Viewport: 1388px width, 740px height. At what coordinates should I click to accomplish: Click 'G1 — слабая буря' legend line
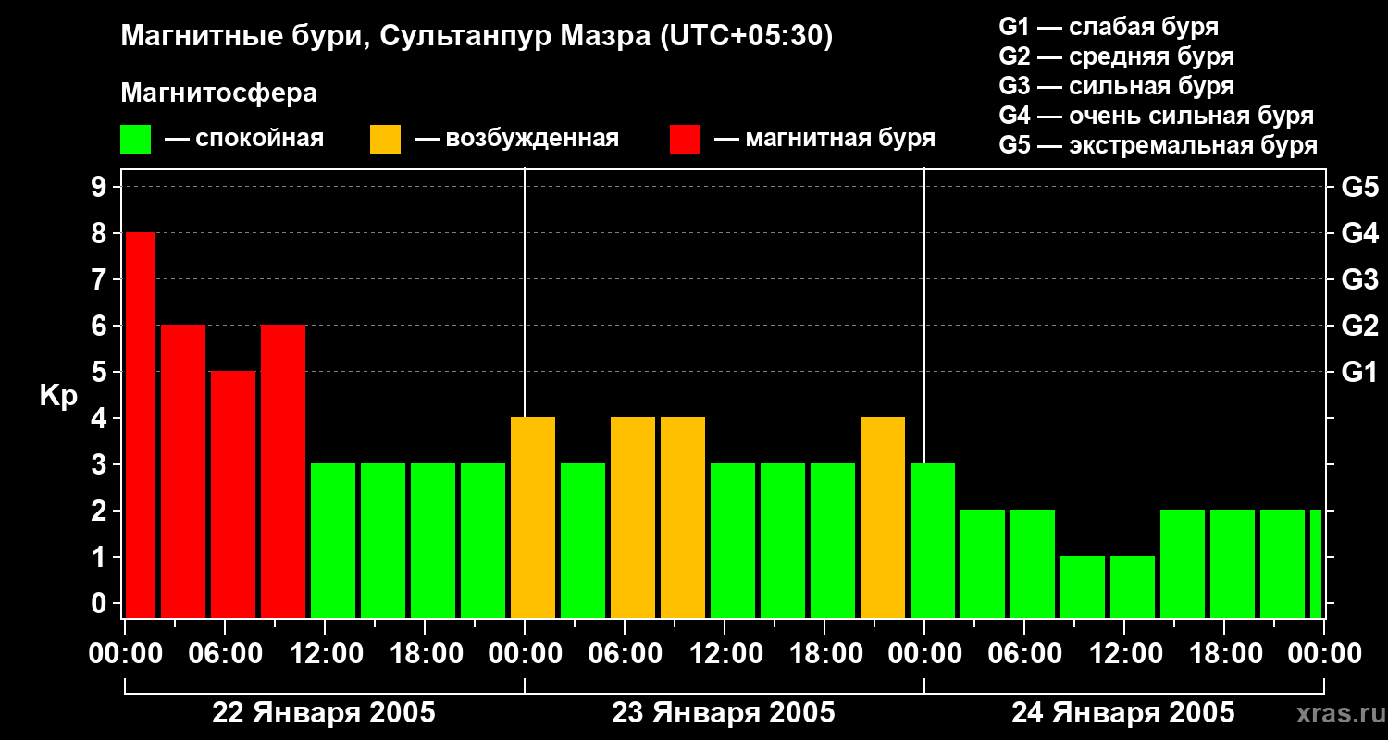coord(1109,27)
